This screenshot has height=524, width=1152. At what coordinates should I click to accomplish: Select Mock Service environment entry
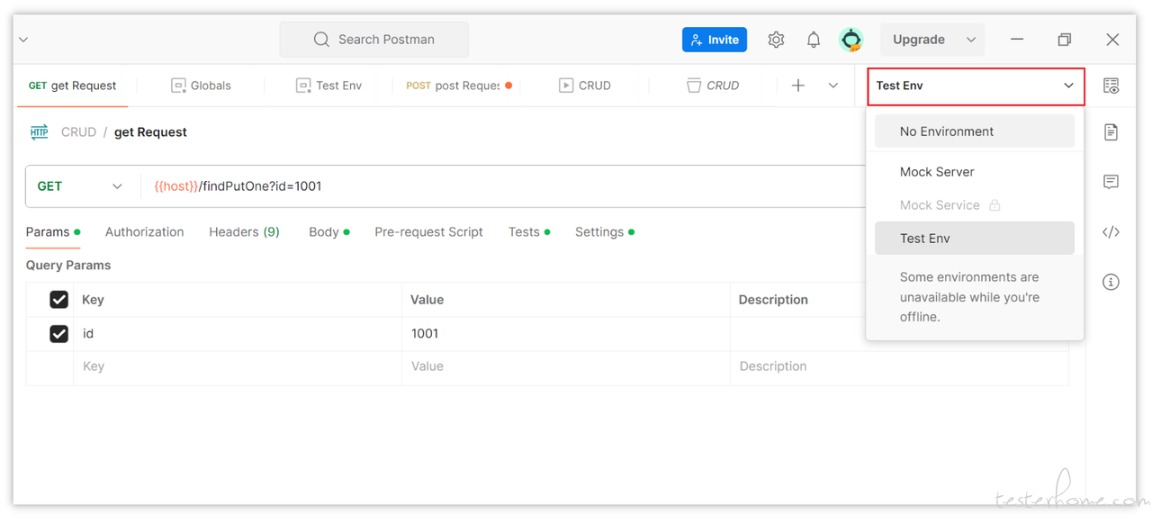[x=975, y=205]
